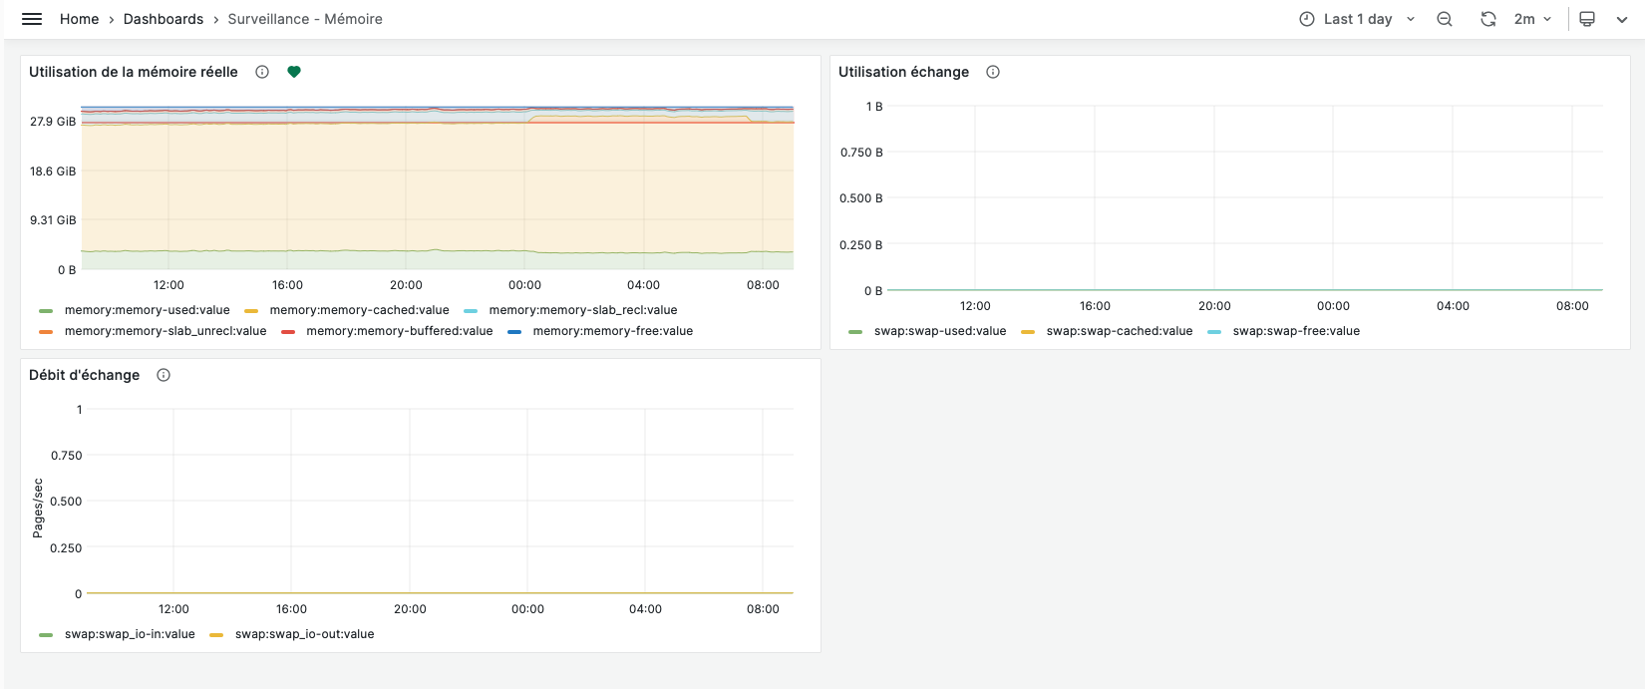Click the green heart alert status icon
The height and width of the screenshot is (689, 1645).
point(294,72)
